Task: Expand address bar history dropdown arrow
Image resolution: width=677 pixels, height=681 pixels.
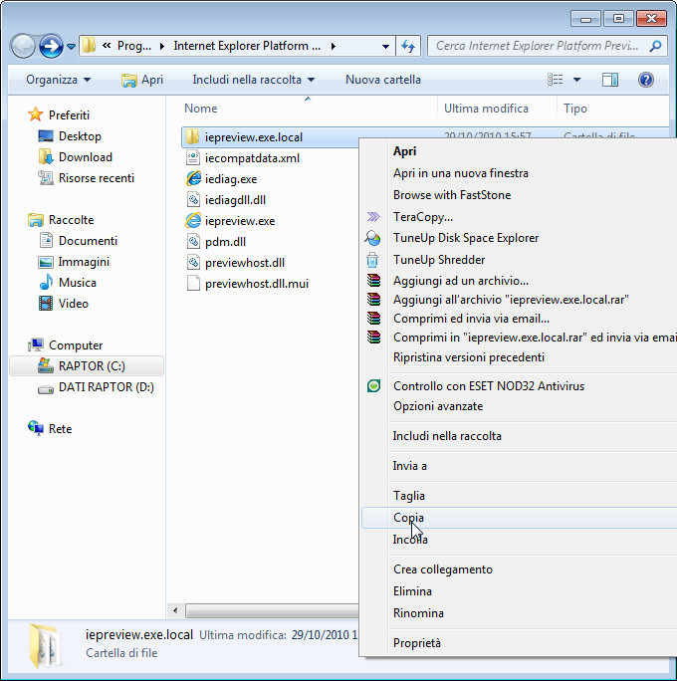Action: [x=385, y=46]
